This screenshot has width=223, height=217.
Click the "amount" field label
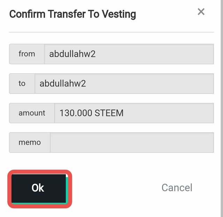(32, 113)
